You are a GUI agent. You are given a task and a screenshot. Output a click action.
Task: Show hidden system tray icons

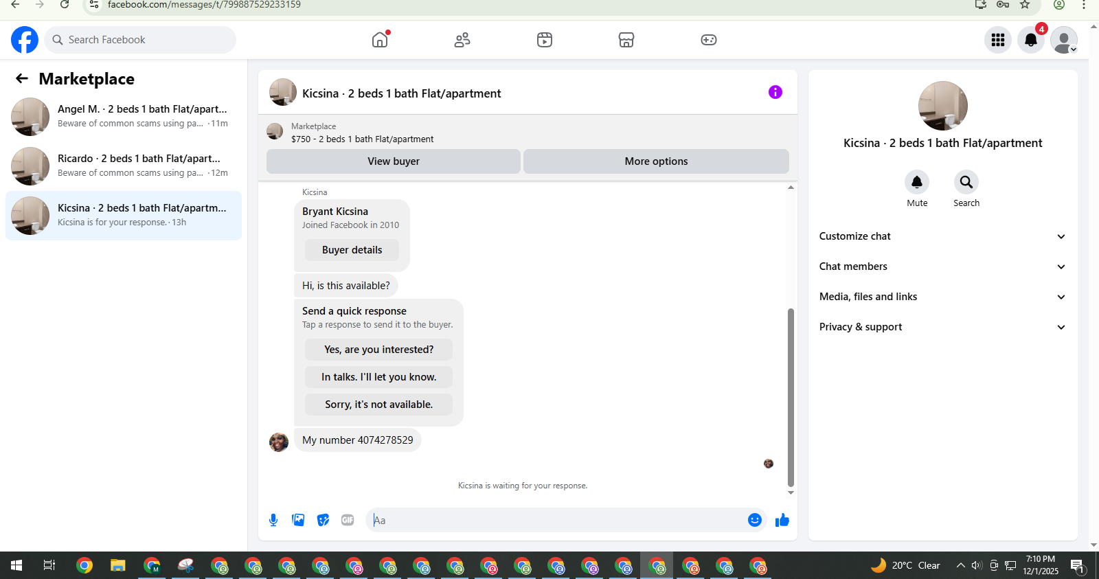pos(960,565)
